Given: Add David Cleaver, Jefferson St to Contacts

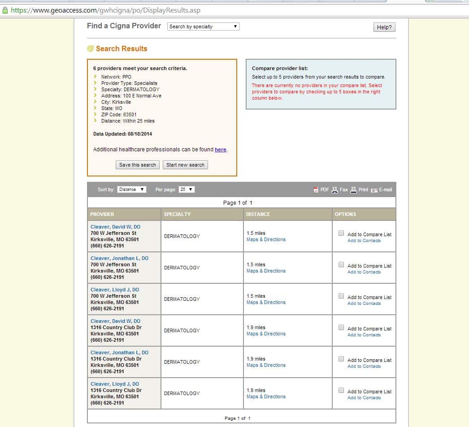Looking at the screenshot, I should [x=364, y=241].
